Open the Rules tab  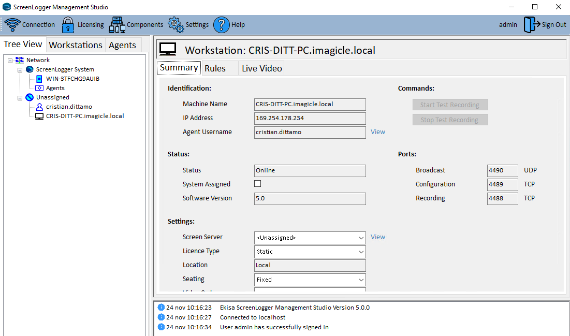[215, 68]
